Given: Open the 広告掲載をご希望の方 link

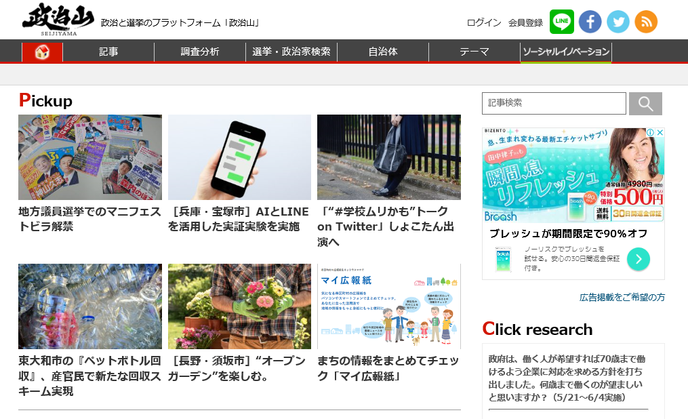Looking at the screenshot, I should tap(622, 298).
